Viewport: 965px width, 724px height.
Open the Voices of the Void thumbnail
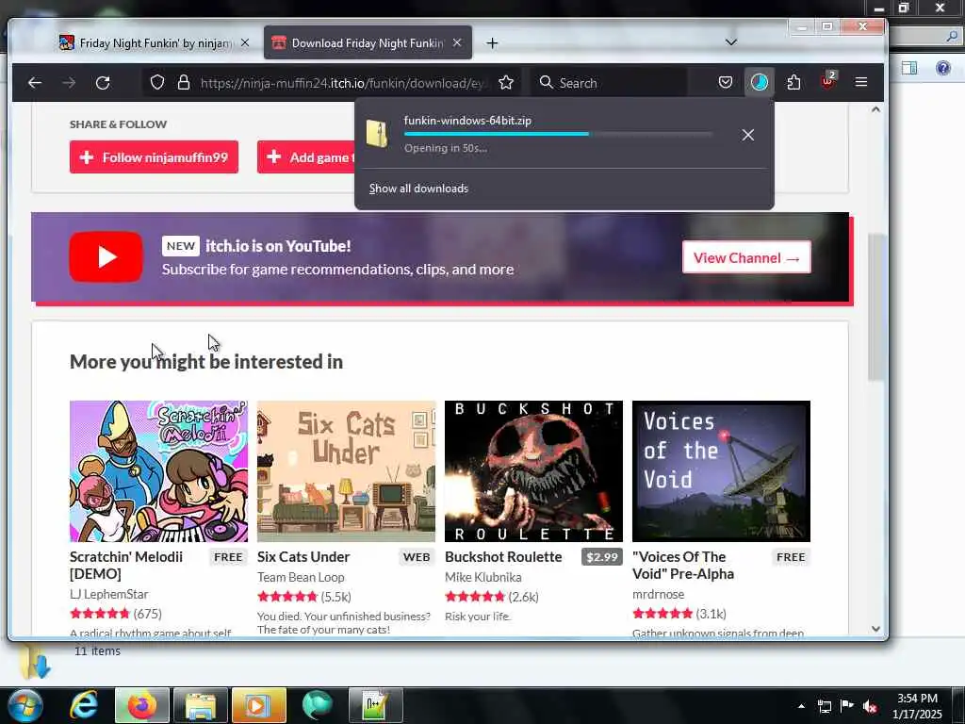pos(721,471)
